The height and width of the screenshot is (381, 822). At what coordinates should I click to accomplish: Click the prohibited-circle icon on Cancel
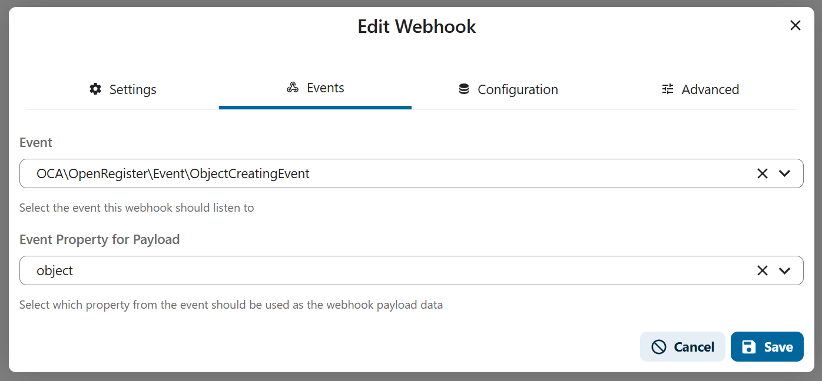tap(659, 347)
